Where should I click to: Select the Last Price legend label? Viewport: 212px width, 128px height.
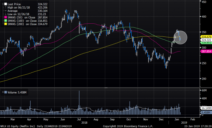point(14,4)
